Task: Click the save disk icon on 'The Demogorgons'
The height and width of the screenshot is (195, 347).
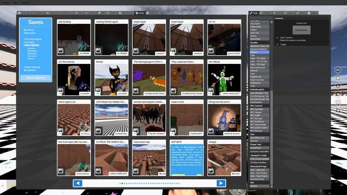Action: point(136,91)
